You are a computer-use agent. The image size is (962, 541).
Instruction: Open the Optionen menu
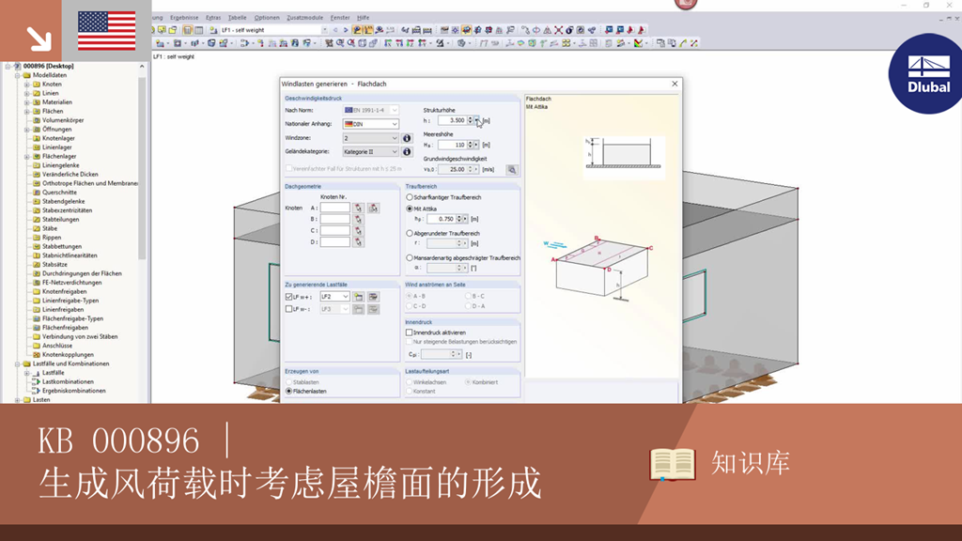(x=267, y=18)
